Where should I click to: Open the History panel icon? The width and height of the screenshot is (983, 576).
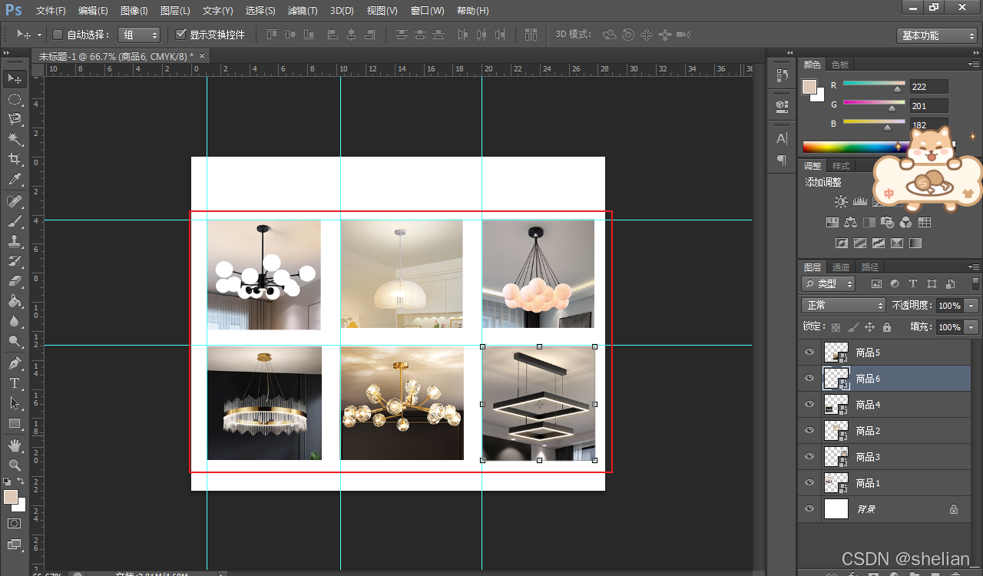point(782,75)
